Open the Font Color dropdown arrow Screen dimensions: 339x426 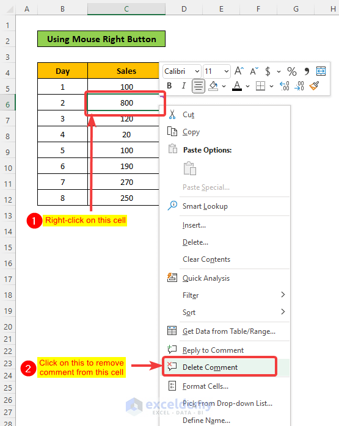[247, 87]
